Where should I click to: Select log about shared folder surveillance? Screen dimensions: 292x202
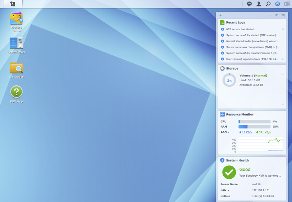click(x=252, y=41)
